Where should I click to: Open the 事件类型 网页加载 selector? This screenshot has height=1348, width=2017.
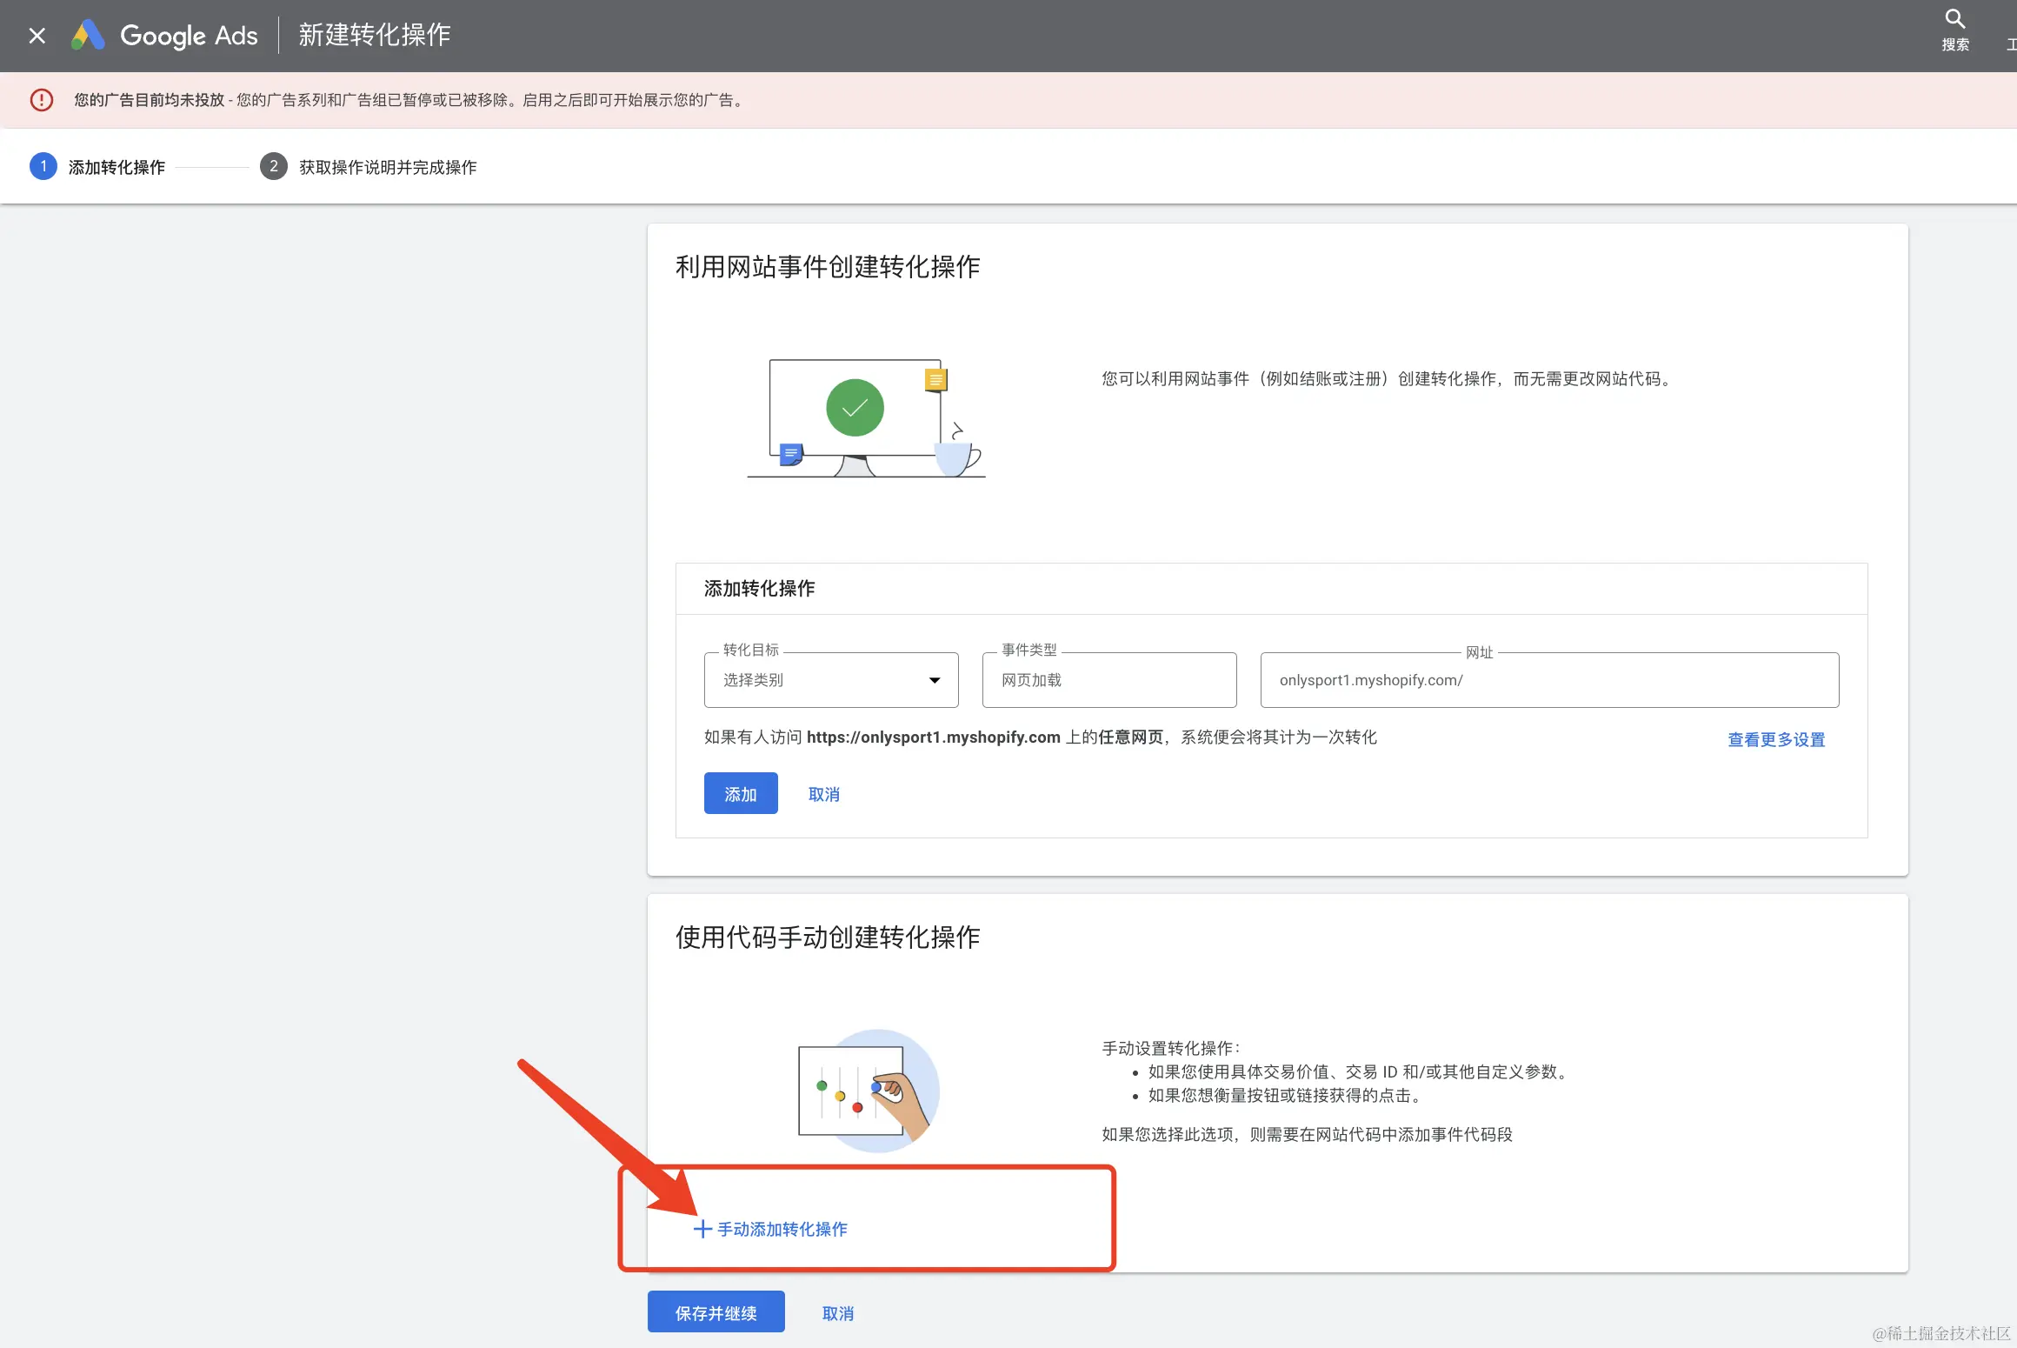(x=1108, y=680)
